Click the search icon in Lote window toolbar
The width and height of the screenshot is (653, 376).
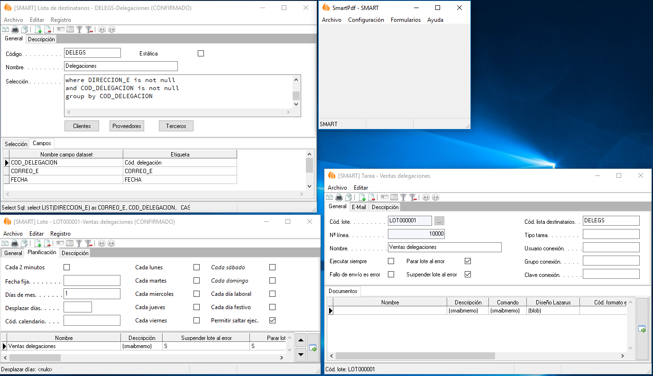click(60, 243)
